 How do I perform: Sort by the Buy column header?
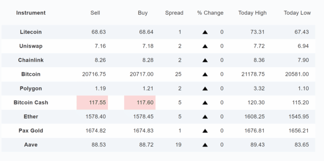[x=142, y=13]
